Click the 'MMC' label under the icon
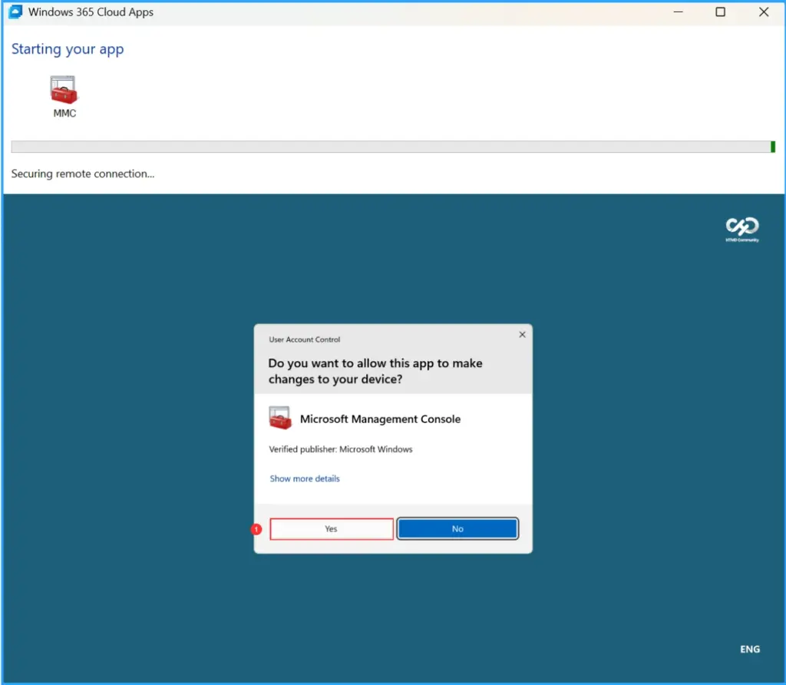The width and height of the screenshot is (786, 685). click(64, 114)
